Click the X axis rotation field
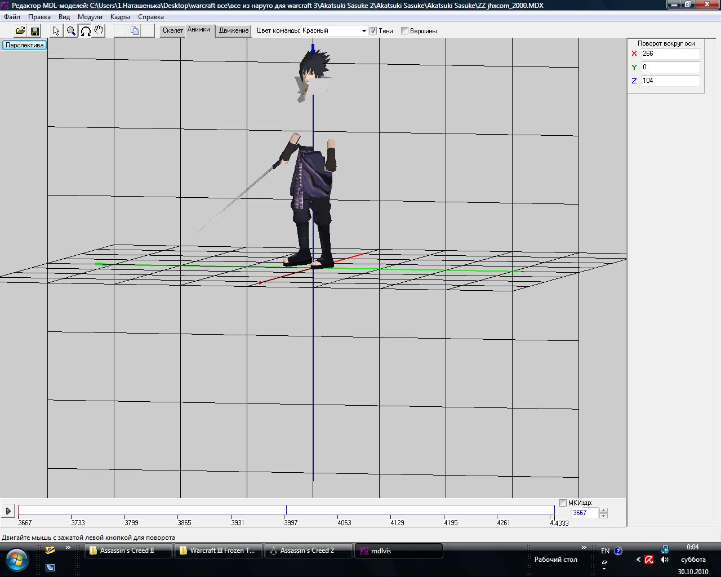 point(670,54)
